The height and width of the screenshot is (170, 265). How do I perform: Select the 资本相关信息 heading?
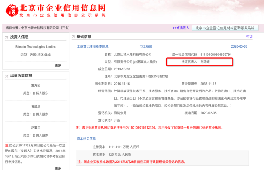click(86, 139)
